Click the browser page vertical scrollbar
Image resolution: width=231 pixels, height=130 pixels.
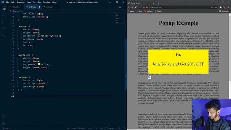(x=230, y=47)
